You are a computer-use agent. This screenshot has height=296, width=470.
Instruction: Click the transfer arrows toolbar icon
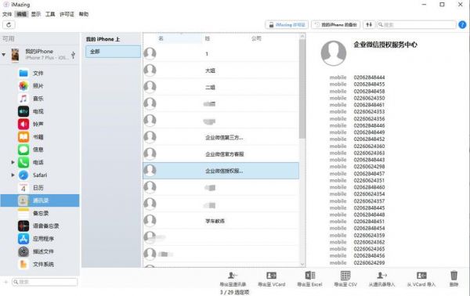[x=369, y=25]
